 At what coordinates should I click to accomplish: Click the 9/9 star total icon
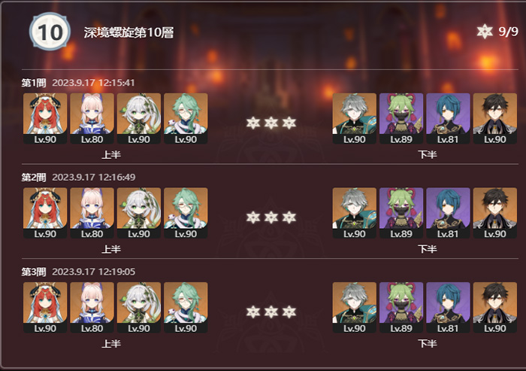pyautogui.click(x=485, y=32)
